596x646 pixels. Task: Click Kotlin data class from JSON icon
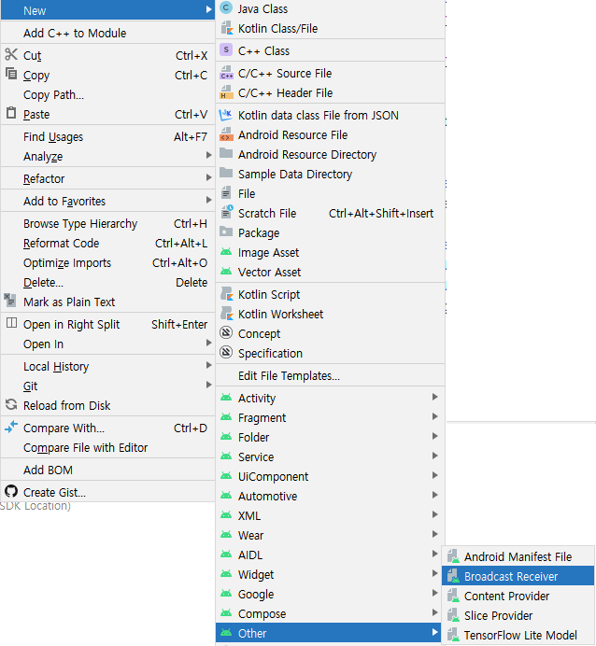coord(226,115)
